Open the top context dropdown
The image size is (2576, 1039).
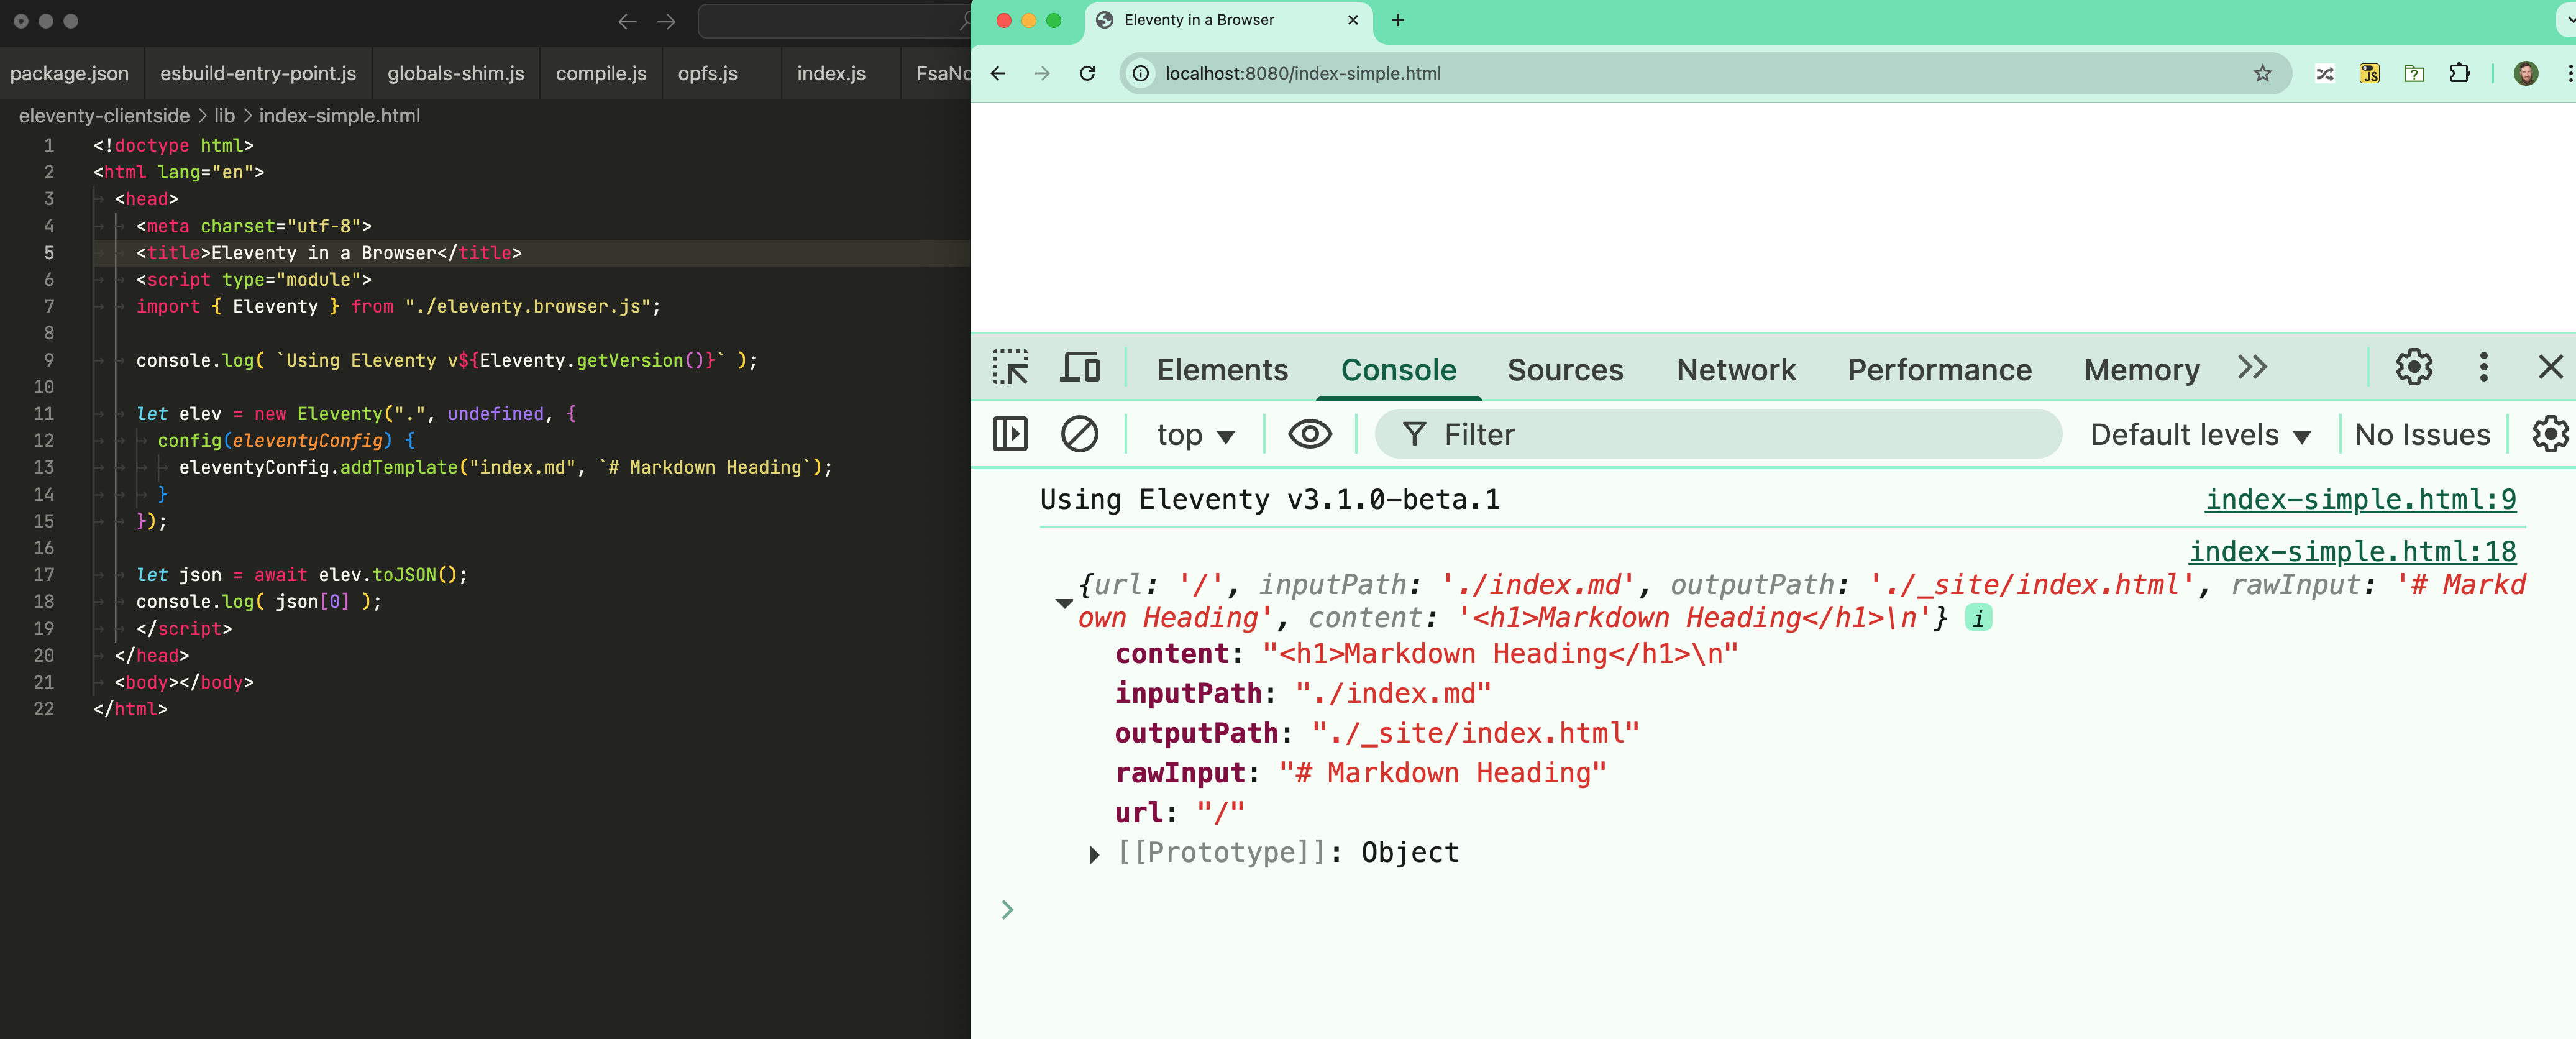[1195, 435]
